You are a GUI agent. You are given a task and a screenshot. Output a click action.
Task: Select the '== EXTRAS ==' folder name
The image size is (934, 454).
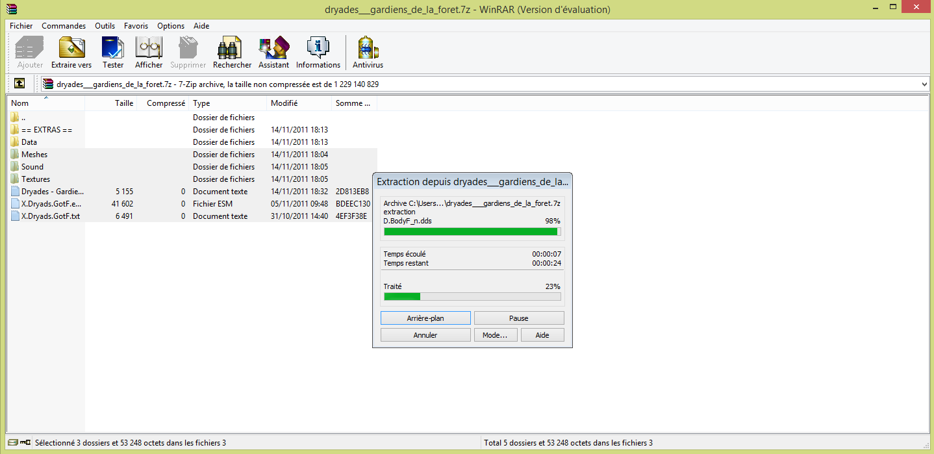coord(47,130)
